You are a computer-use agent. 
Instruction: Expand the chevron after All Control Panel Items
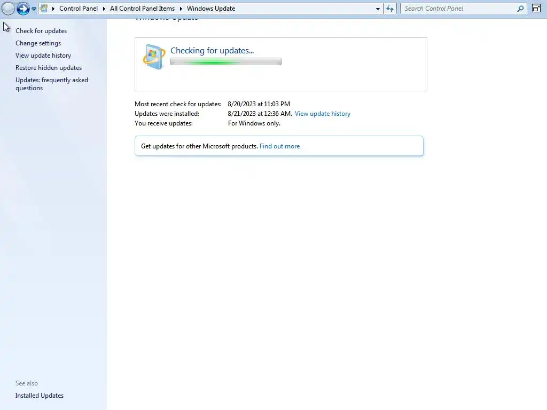181,9
